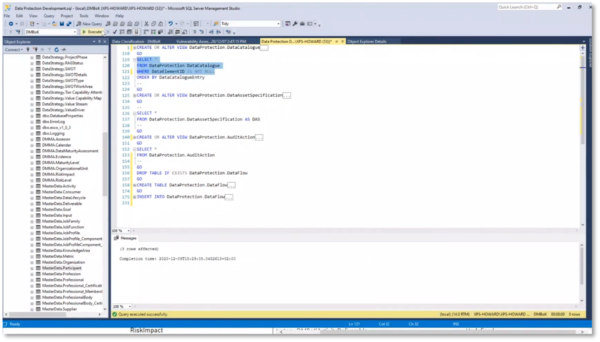Open the Tools menu
Screen dimensions: 600x342
pyautogui.click(x=84, y=16)
